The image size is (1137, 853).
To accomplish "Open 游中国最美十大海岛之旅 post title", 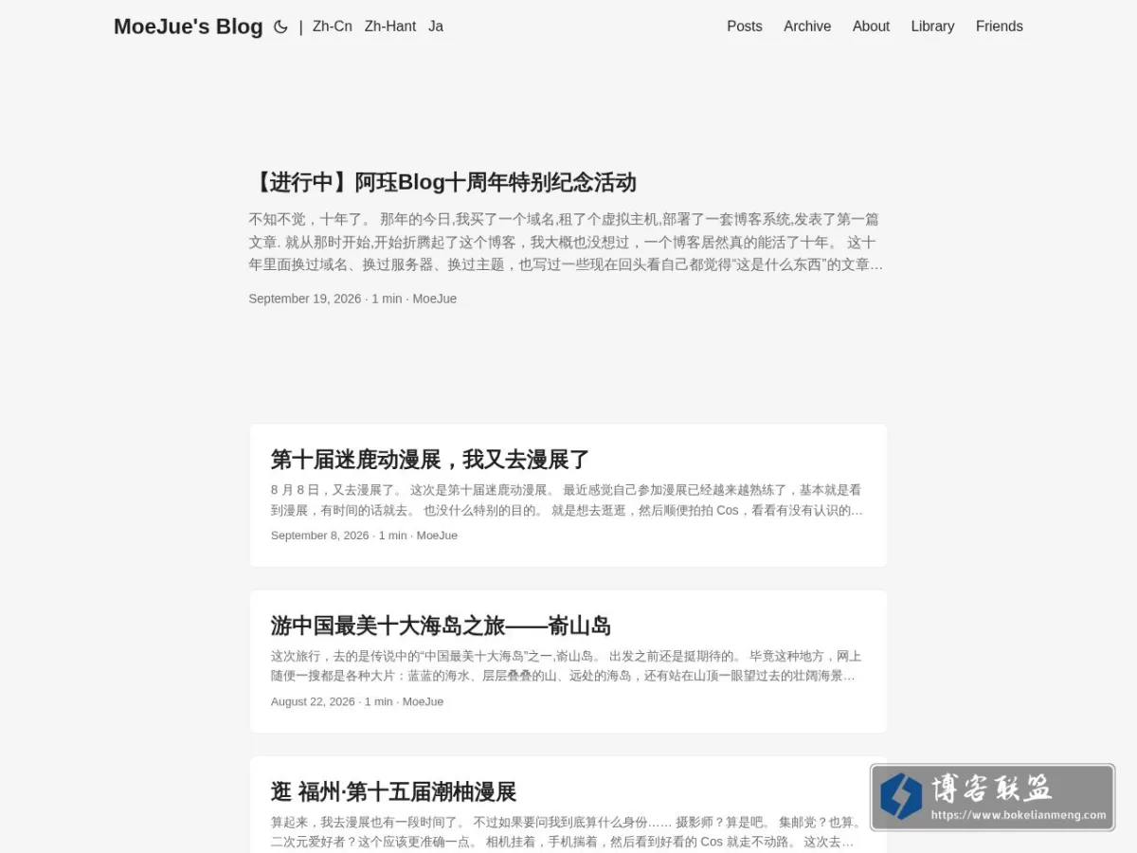I will 441,626.
